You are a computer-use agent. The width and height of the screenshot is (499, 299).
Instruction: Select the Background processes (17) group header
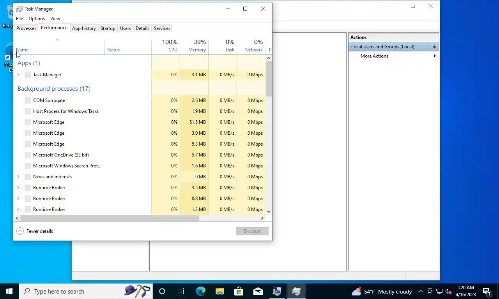(x=54, y=89)
